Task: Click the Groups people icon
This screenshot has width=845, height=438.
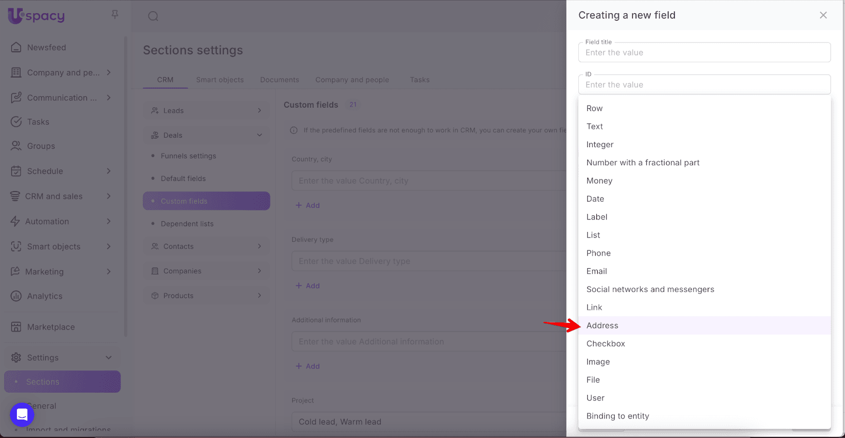Action: pos(16,146)
